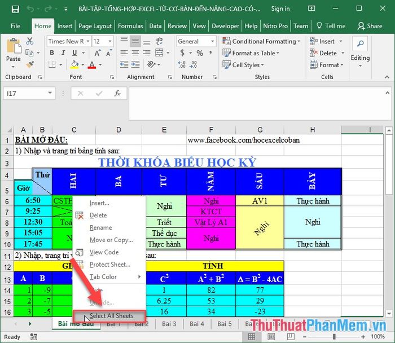Open the font name dropdown
This screenshot has height=343, width=395.
pos(87,41)
